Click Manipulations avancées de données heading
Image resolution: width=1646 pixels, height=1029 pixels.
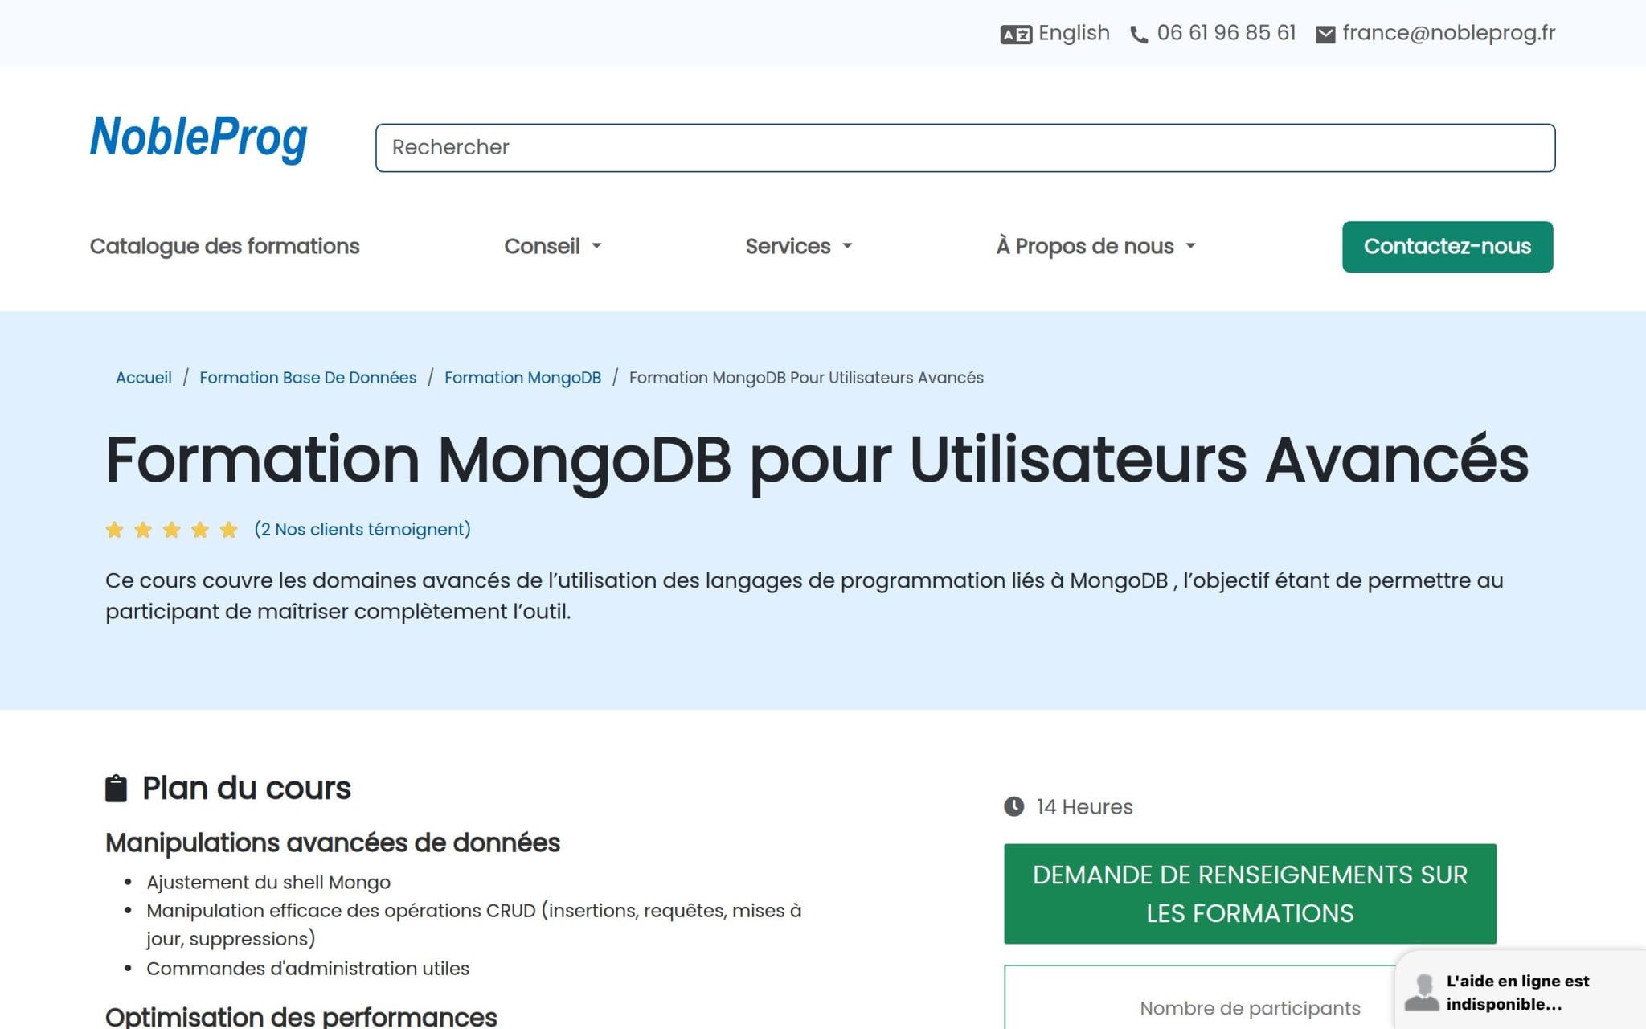[x=333, y=842]
